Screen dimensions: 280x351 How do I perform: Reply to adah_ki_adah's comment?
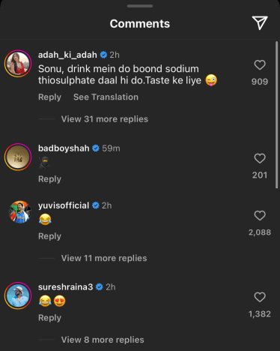click(49, 97)
